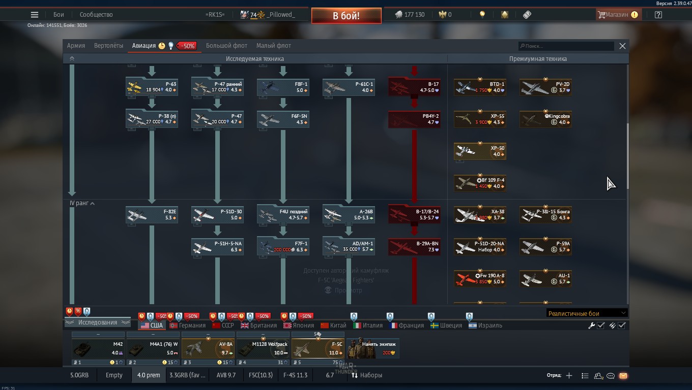Switch to the Армия tab
This screenshot has height=390, width=692.
click(76, 46)
